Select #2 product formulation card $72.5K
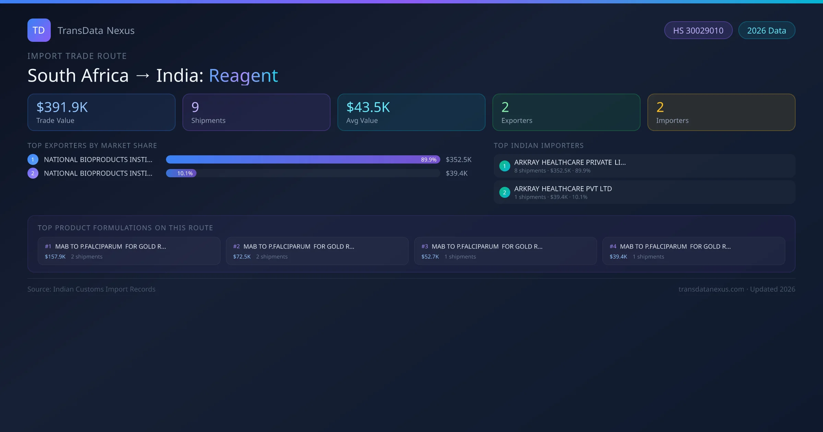This screenshot has height=432, width=823. pos(317,251)
